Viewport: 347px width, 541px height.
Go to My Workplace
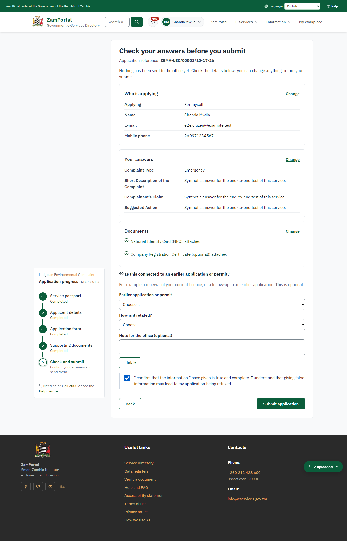pyautogui.click(x=310, y=22)
